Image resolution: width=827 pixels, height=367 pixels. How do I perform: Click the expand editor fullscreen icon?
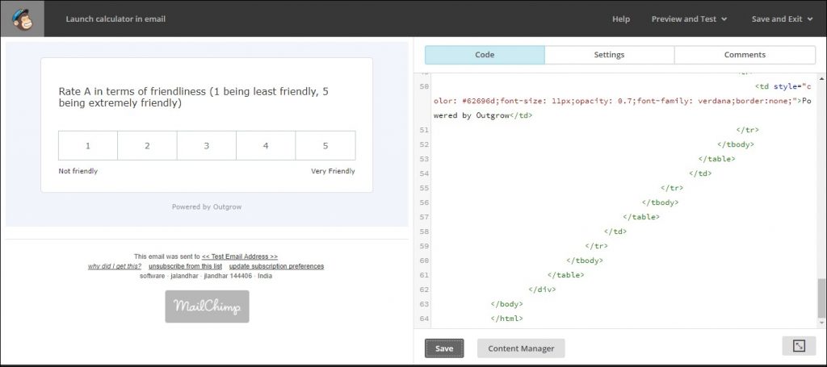pyautogui.click(x=798, y=346)
